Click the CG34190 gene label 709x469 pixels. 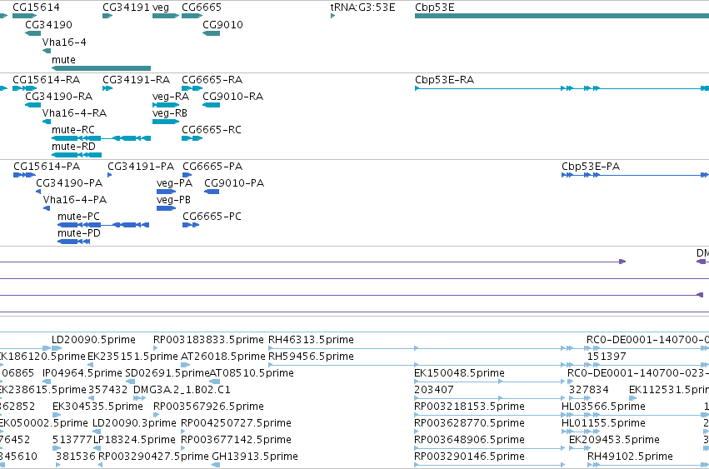click(48, 25)
